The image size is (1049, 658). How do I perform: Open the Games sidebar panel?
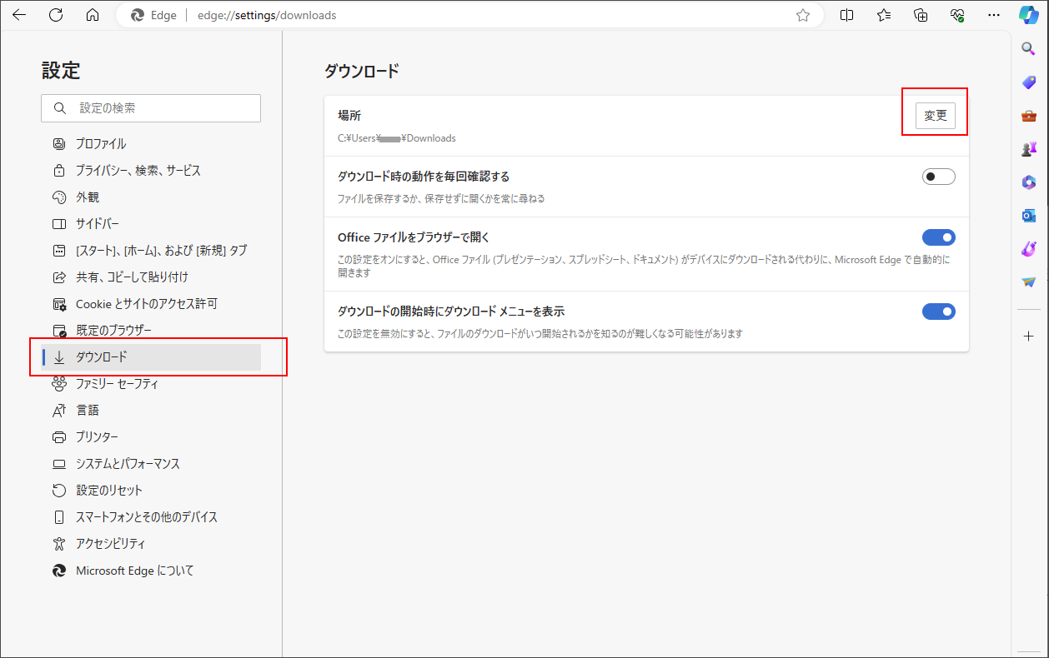tap(1028, 148)
